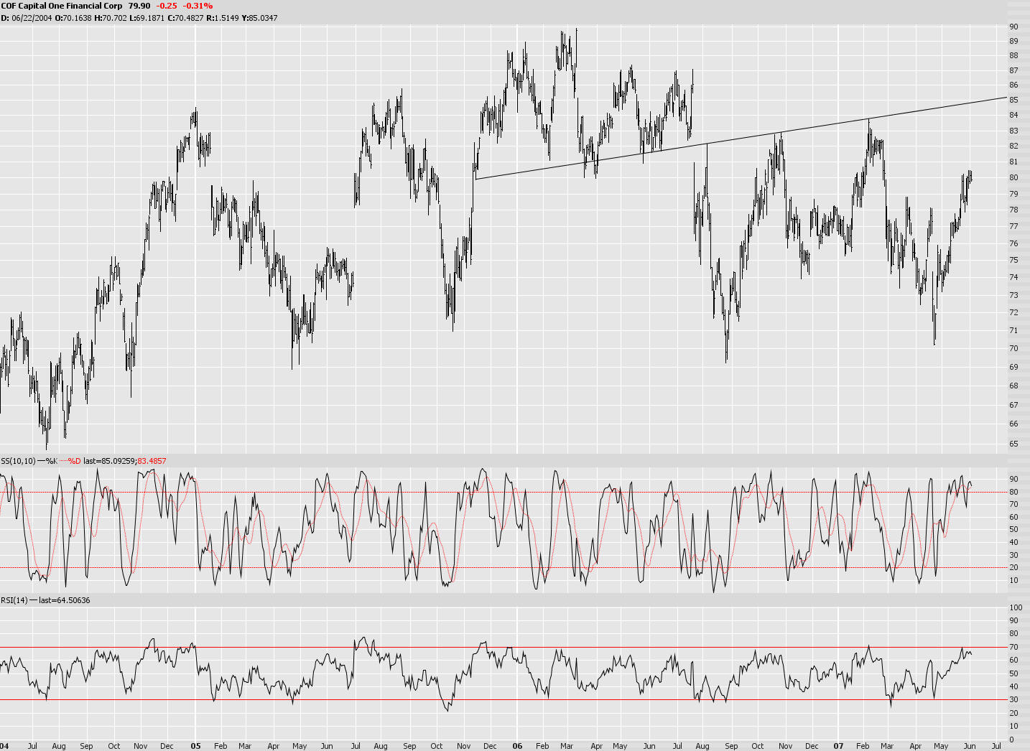The image size is (1030, 751).
Task: Click the 67 label on the price axis
Action: coord(1013,405)
